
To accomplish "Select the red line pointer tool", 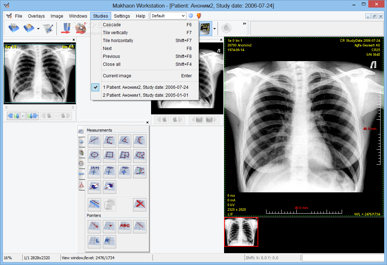I will [x=140, y=227].
